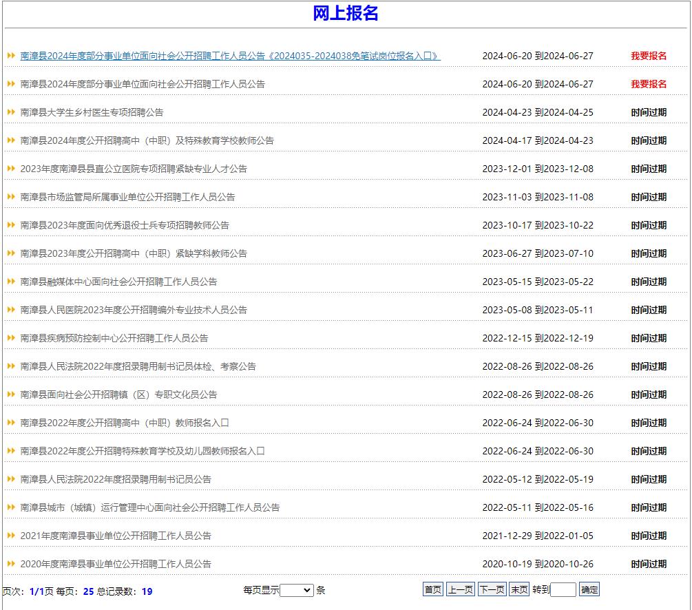Click the 确定 confirm button
The width and height of the screenshot is (692, 610).
(589, 590)
